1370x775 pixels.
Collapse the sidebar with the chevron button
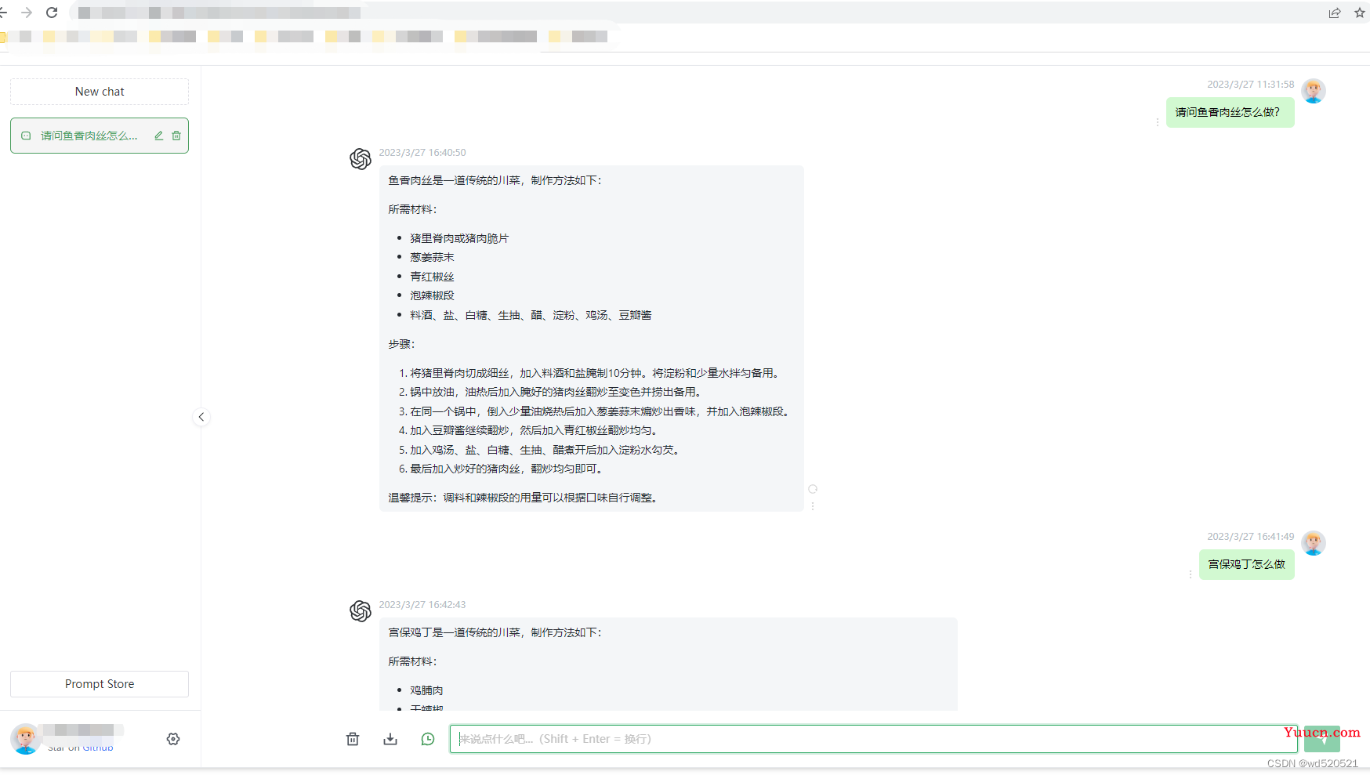(201, 417)
